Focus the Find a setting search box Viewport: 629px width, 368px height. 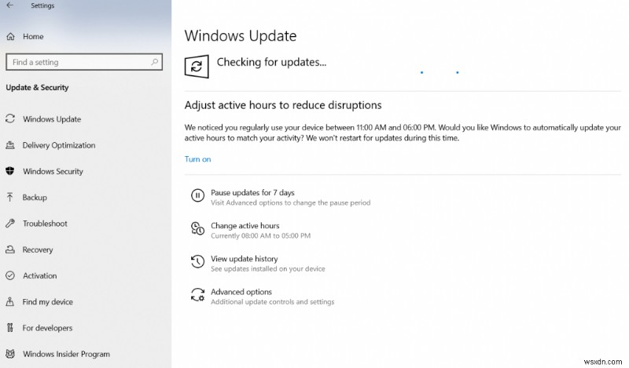(x=84, y=62)
